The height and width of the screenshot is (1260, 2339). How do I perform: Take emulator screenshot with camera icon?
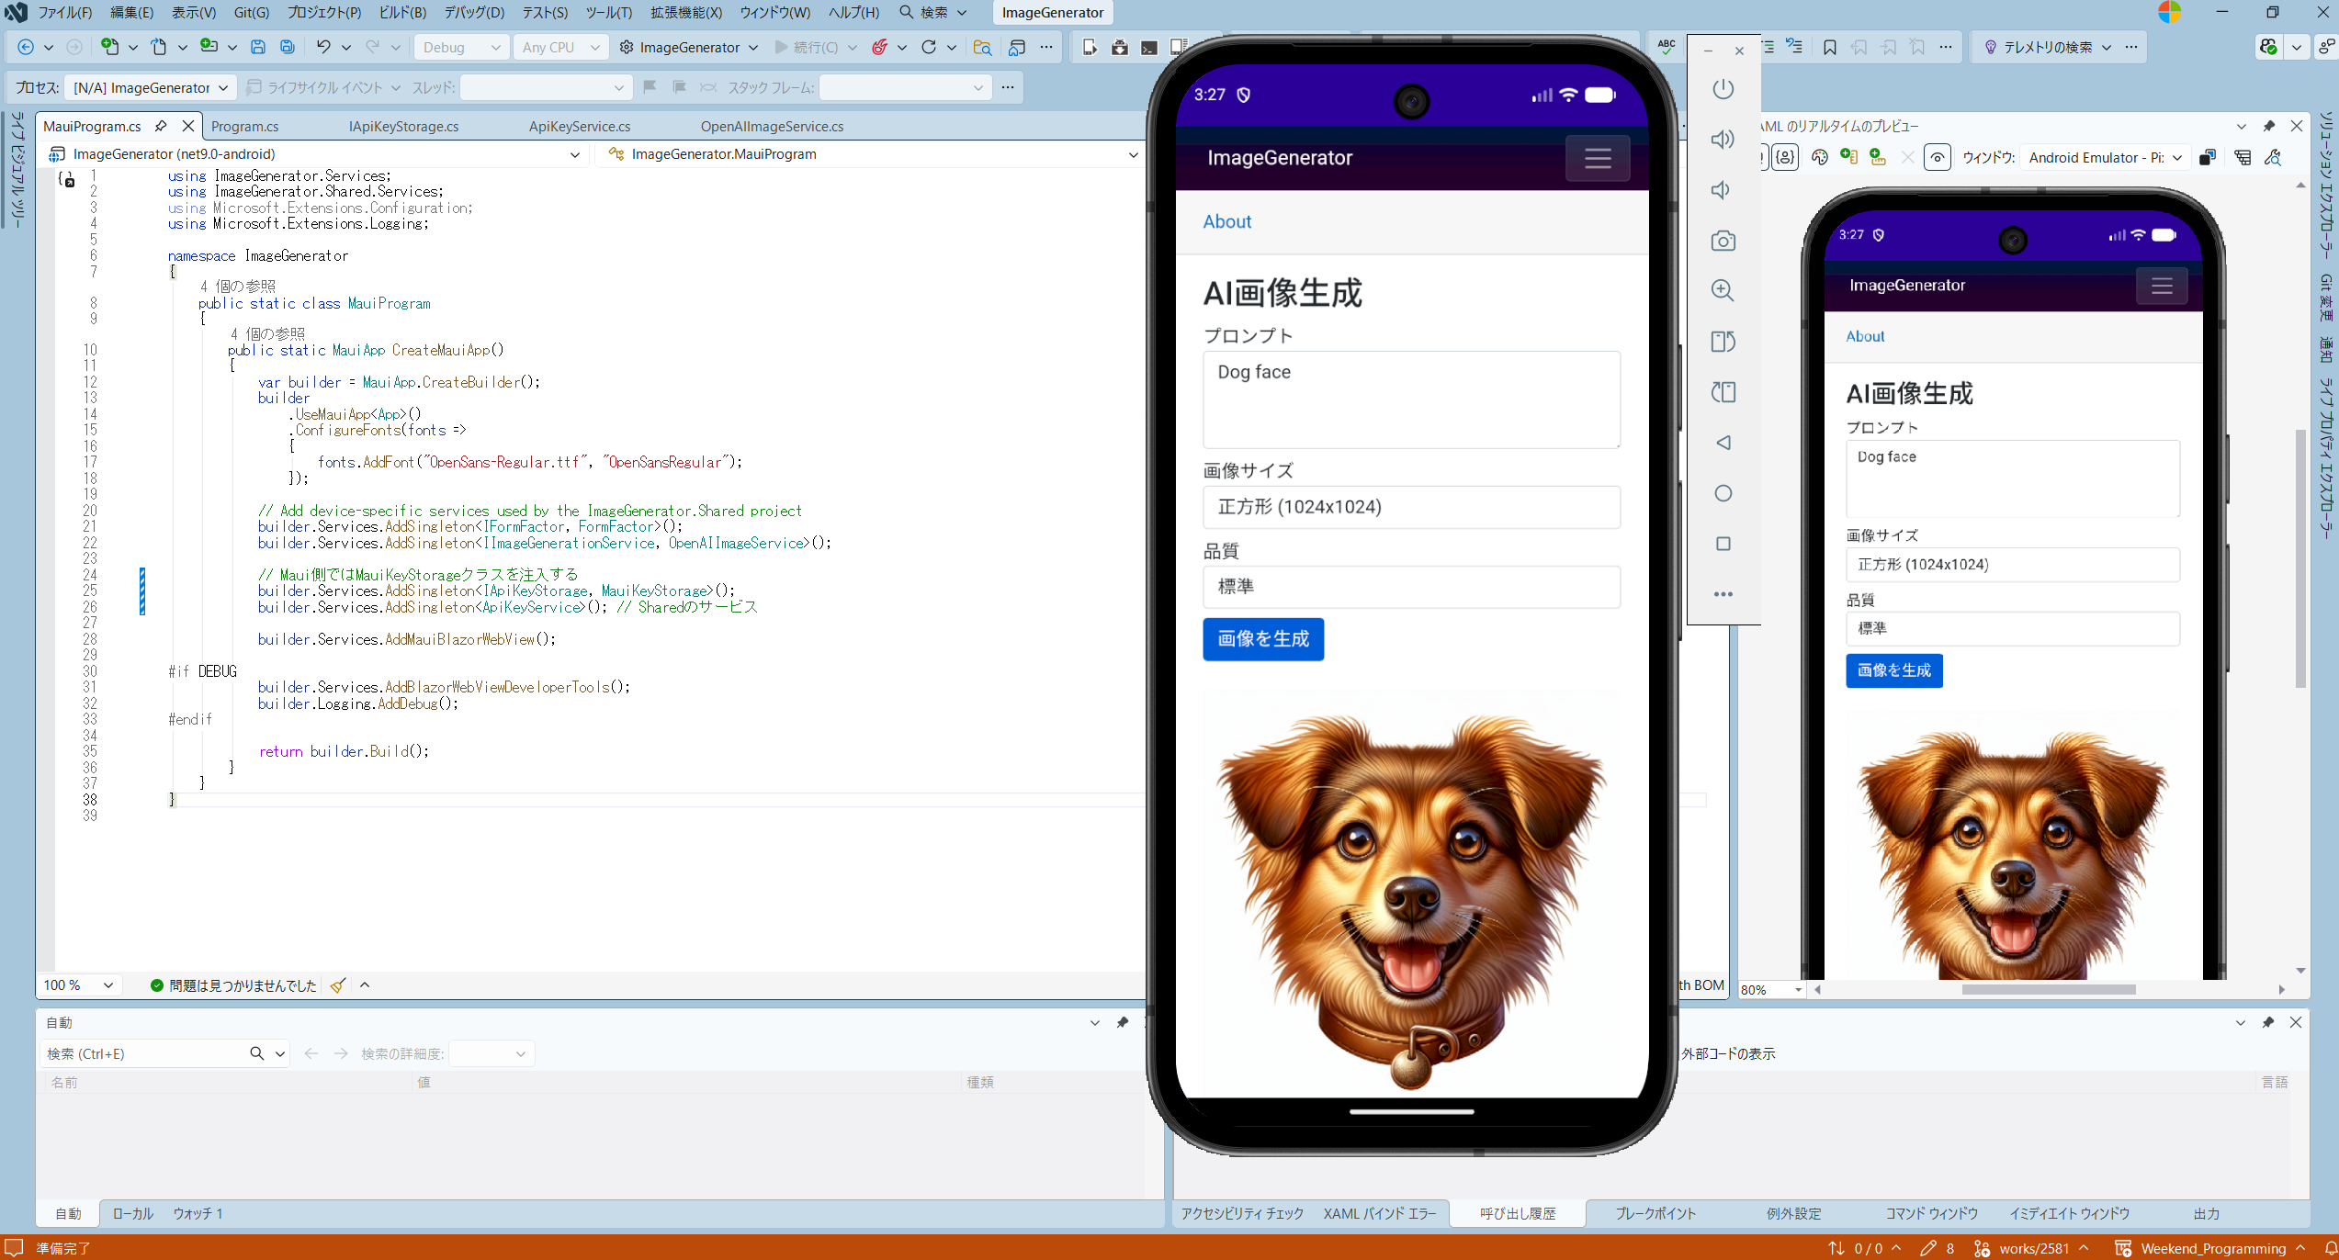1723,241
